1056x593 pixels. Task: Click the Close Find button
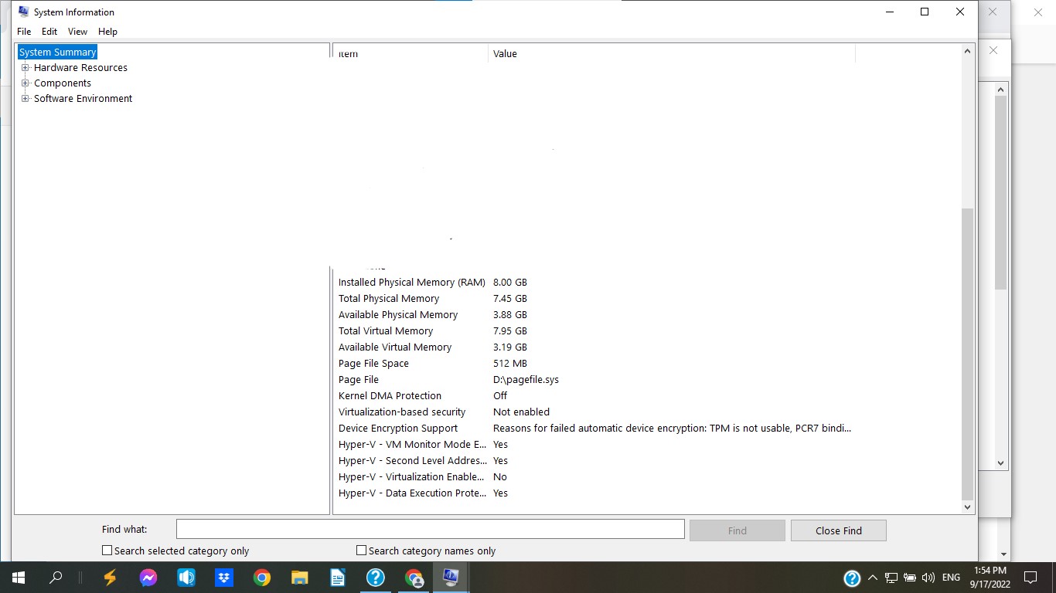pos(838,530)
